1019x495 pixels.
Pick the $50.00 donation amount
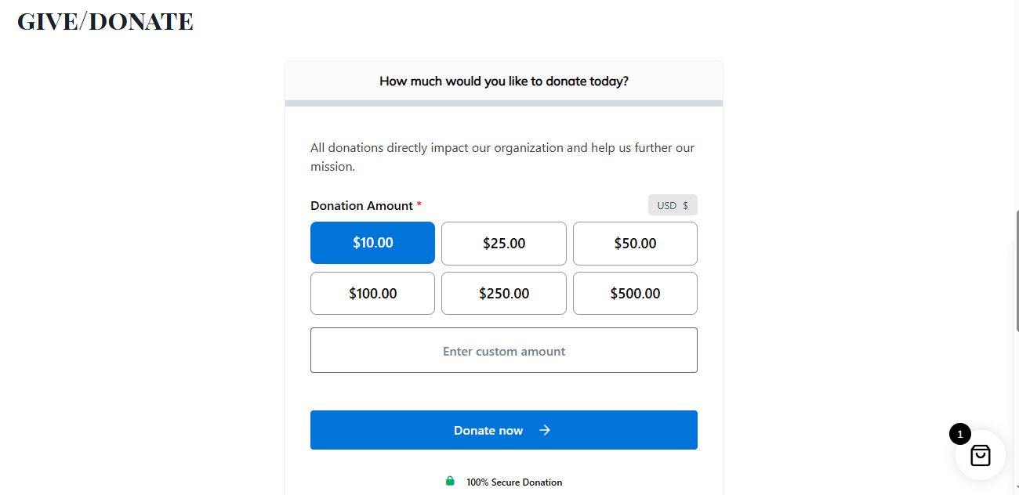point(634,244)
